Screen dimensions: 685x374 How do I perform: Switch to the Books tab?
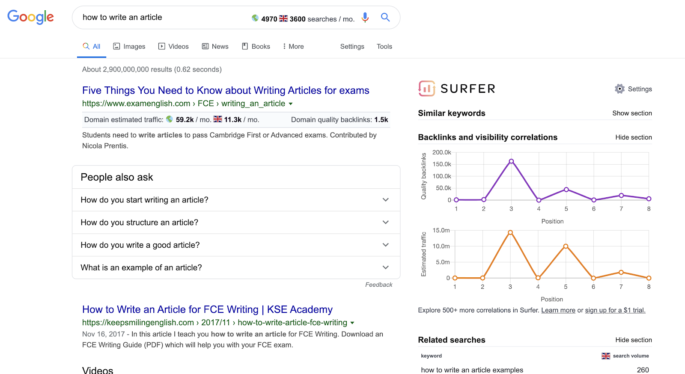pos(256,46)
